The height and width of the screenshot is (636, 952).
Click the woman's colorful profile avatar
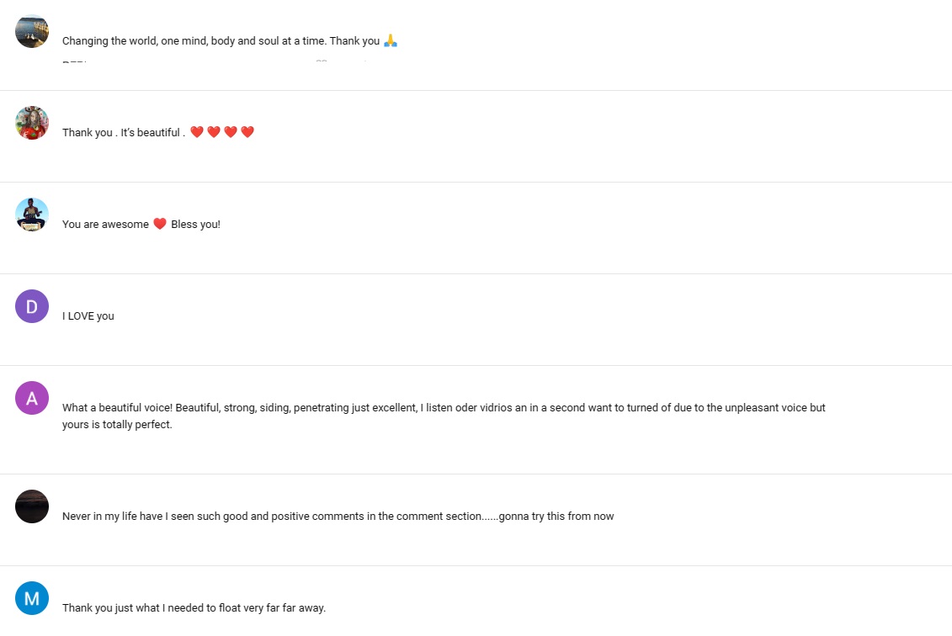(x=32, y=123)
